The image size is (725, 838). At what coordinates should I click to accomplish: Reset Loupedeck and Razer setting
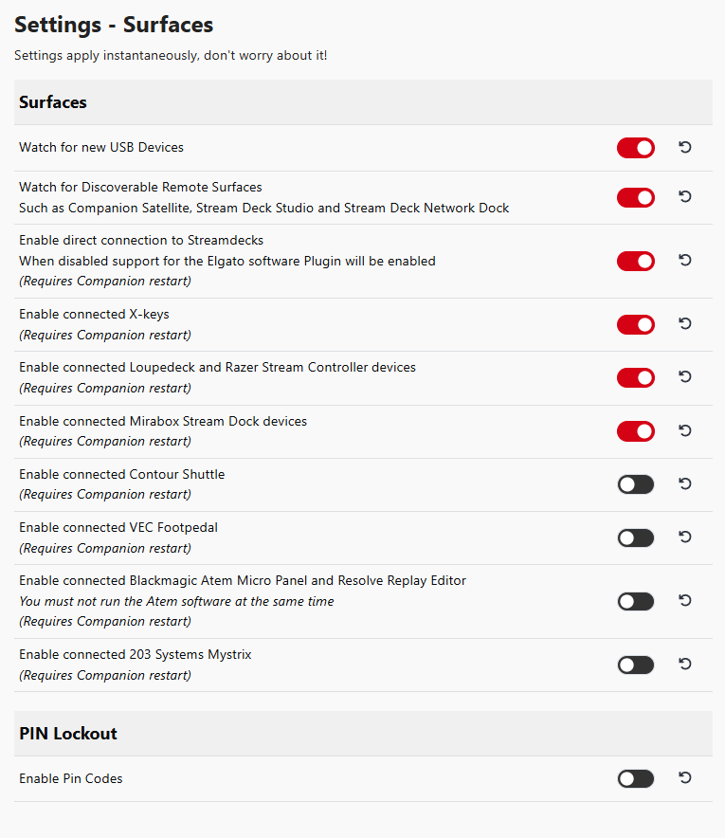[685, 376]
